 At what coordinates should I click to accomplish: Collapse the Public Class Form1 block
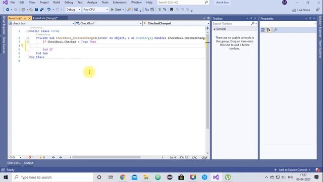[28, 31]
